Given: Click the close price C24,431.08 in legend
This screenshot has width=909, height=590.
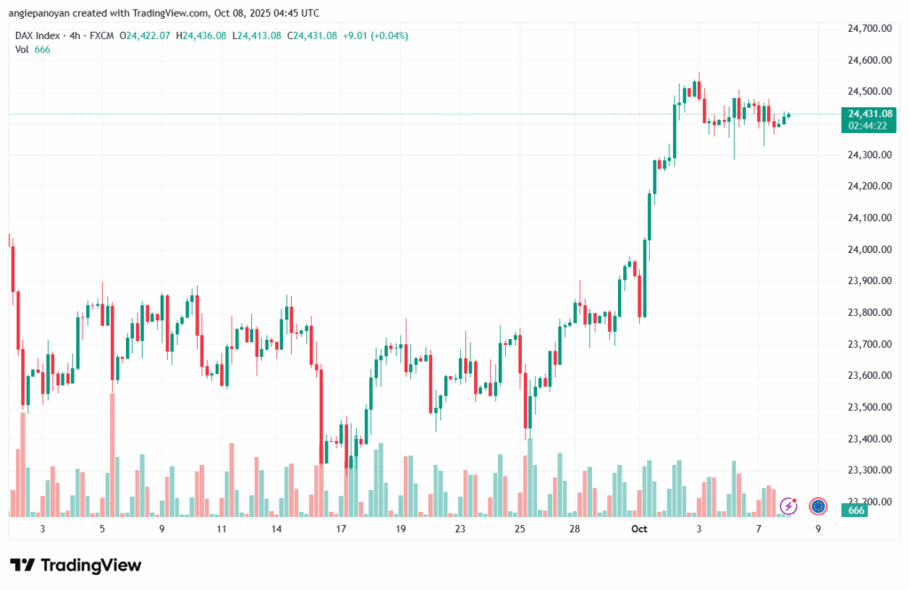Looking at the screenshot, I should [x=312, y=35].
